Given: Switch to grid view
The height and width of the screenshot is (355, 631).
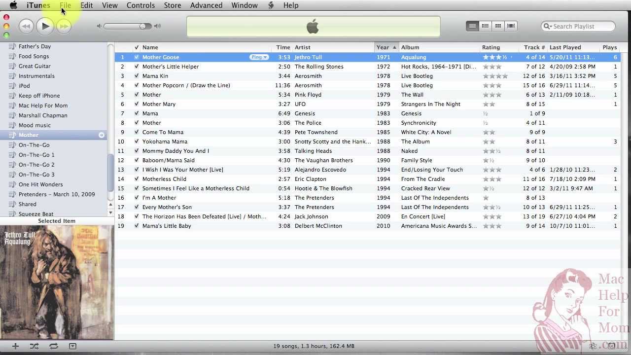Looking at the screenshot, I should coord(498,26).
